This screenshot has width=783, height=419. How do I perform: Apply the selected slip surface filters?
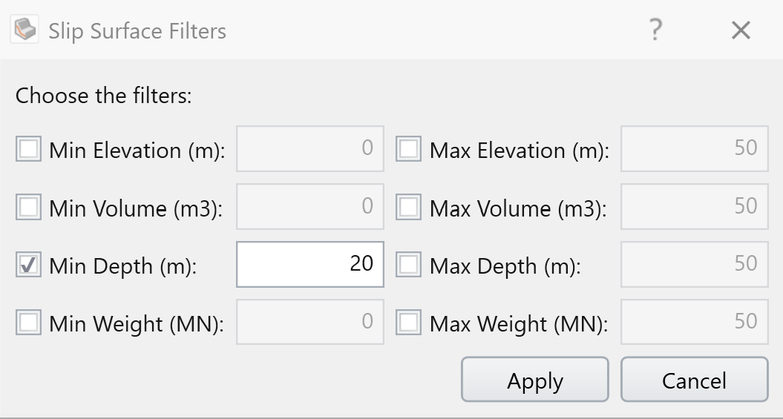[x=535, y=380]
